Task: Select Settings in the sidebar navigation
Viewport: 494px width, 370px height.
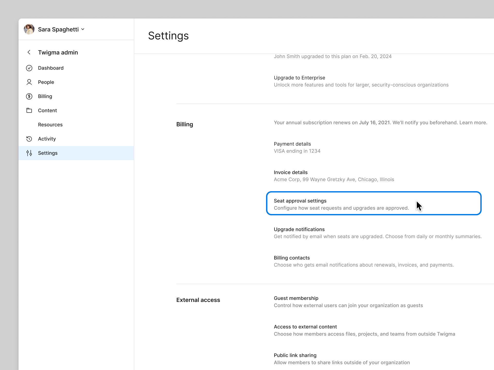Action: pos(47,153)
